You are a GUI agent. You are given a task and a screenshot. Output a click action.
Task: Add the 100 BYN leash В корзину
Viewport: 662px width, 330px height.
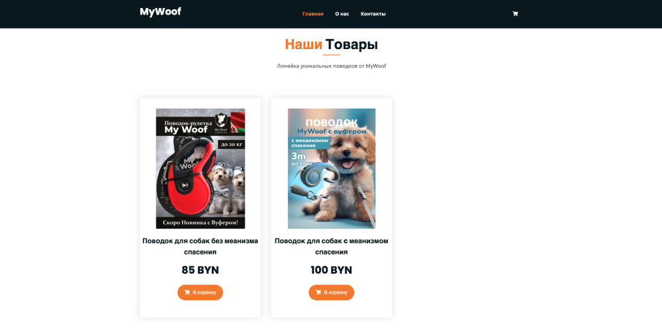[332, 292]
